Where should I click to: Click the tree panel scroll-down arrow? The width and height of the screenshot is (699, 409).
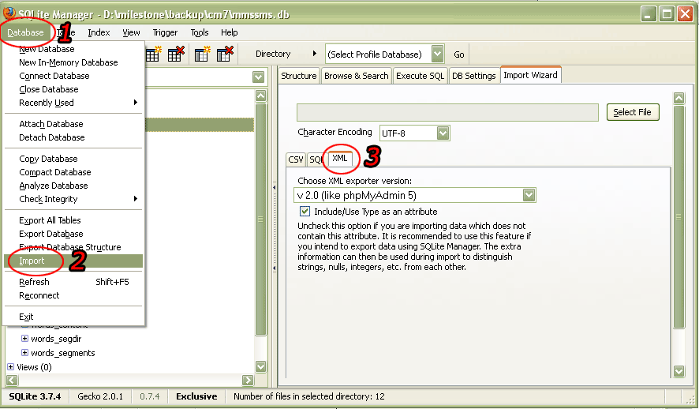[261, 366]
